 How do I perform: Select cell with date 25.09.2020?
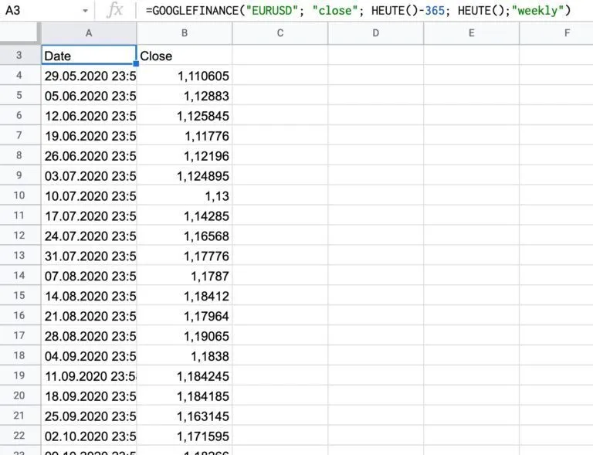(x=89, y=416)
